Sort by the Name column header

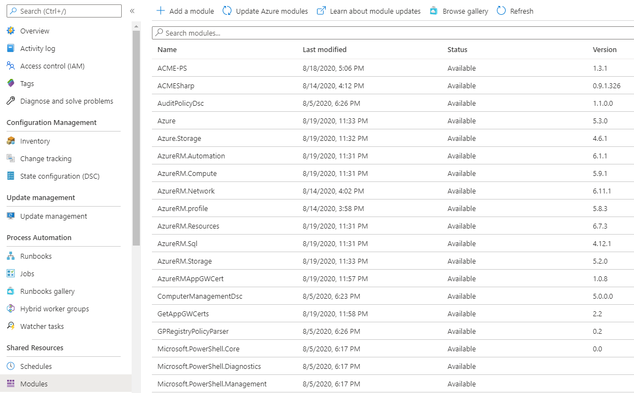pos(167,49)
